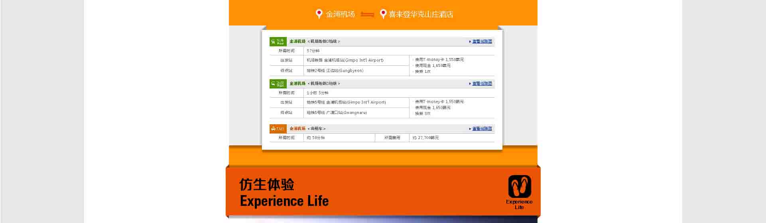Viewport: 766px width, 223px height.
Task: Click the map pin beside 金浦机场
Action: 319,14
